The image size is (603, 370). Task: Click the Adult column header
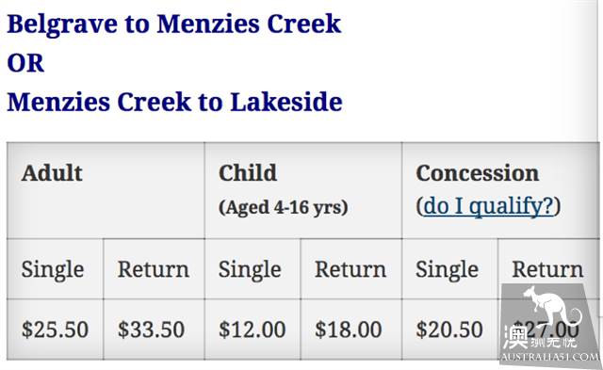(x=52, y=173)
